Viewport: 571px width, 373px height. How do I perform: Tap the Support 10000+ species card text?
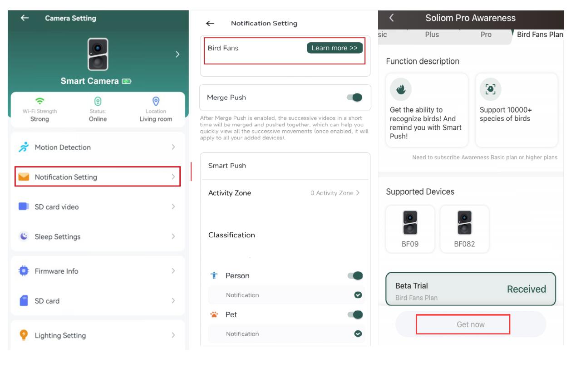(x=506, y=114)
